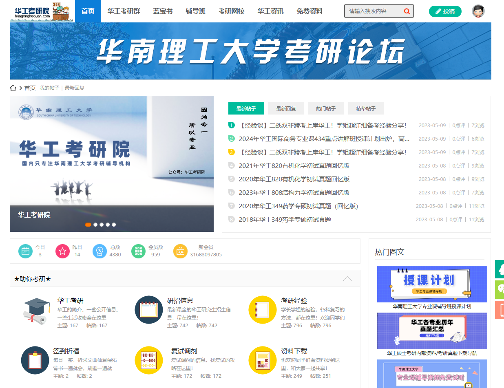Click the green floating sidebar icon

(x=500, y=269)
